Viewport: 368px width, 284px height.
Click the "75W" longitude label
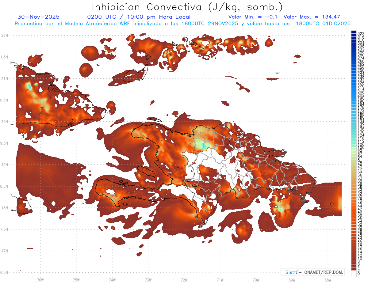[76, 280]
